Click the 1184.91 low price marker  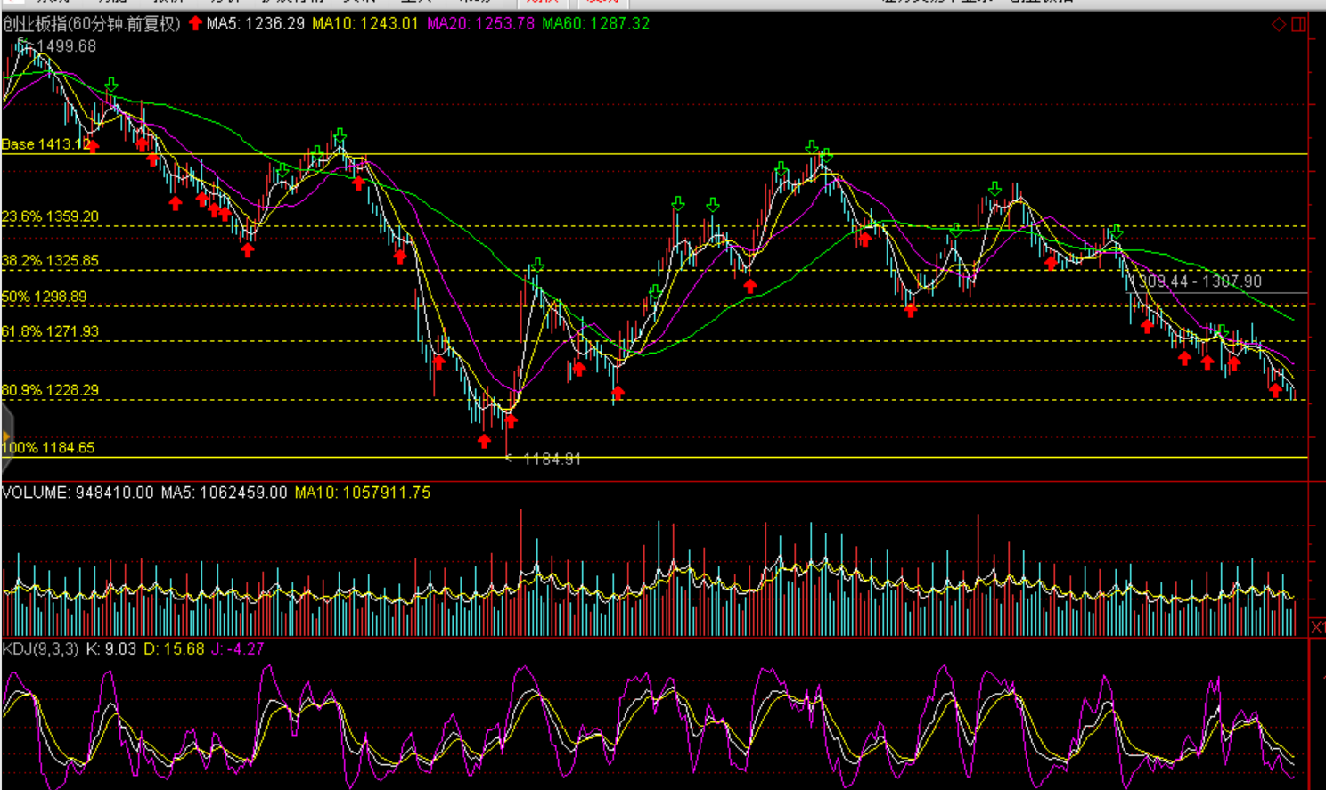coord(551,459)
